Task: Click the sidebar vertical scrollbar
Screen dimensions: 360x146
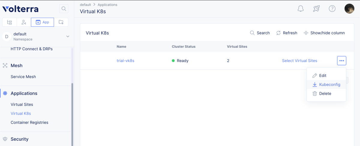Action: coord(72,114)
